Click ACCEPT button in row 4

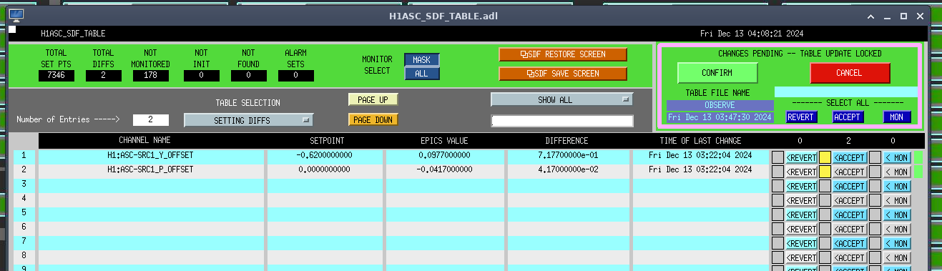click(850, 200)
